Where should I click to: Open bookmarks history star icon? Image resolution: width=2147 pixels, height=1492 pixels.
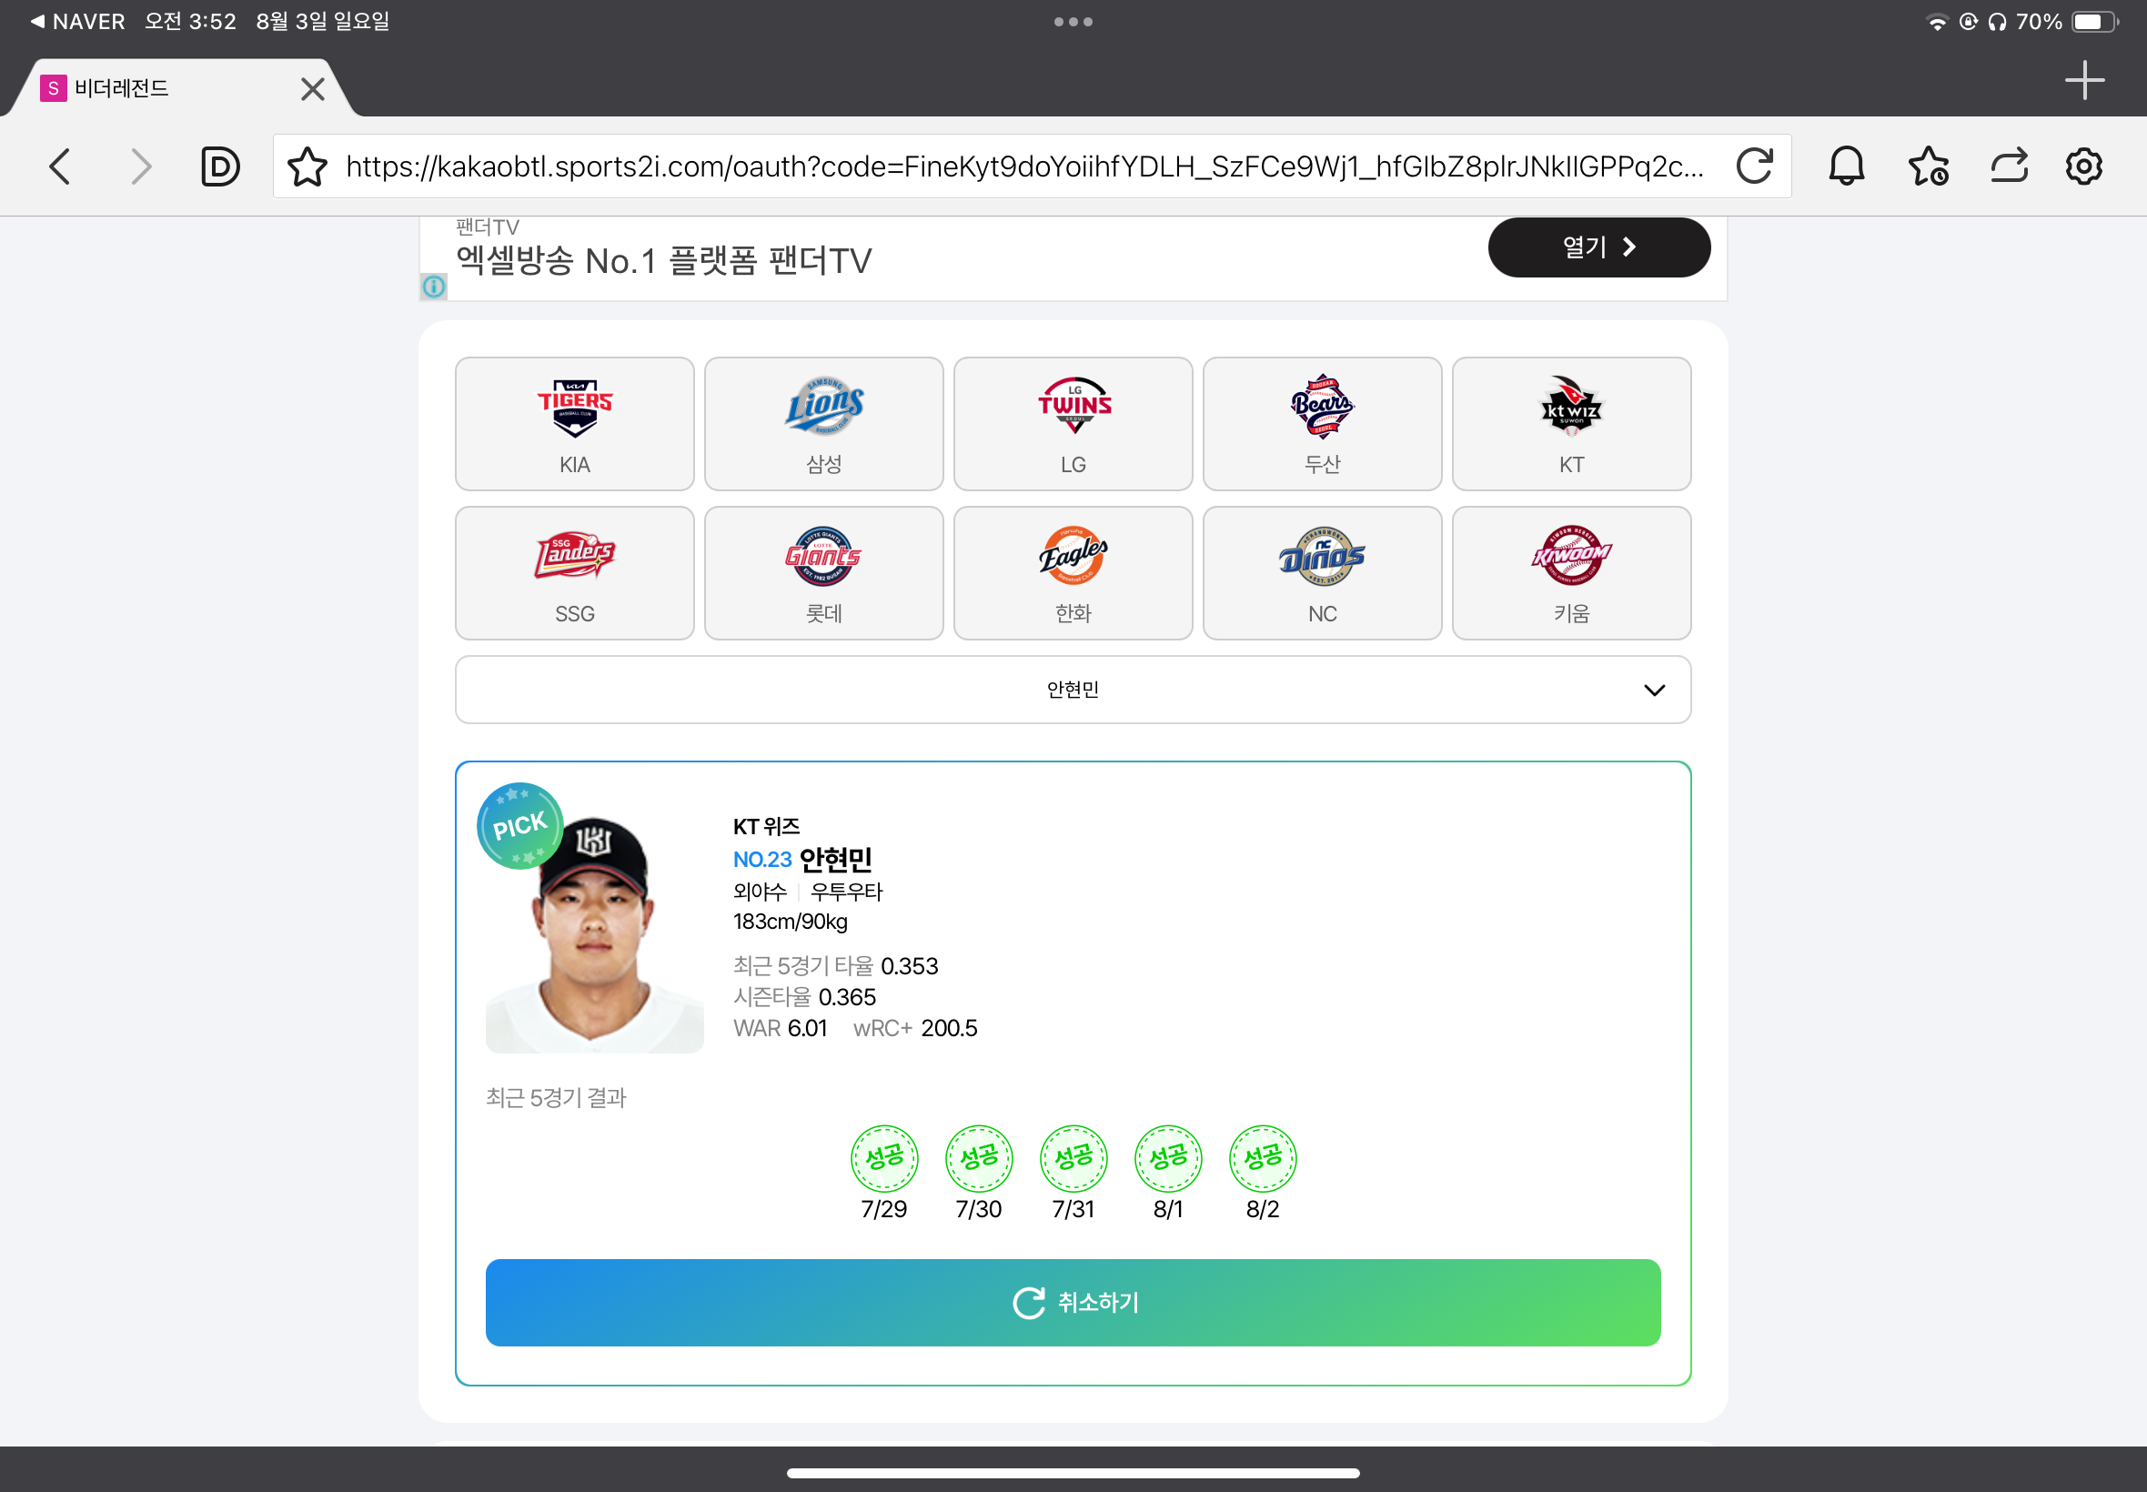pos(1929,166)
